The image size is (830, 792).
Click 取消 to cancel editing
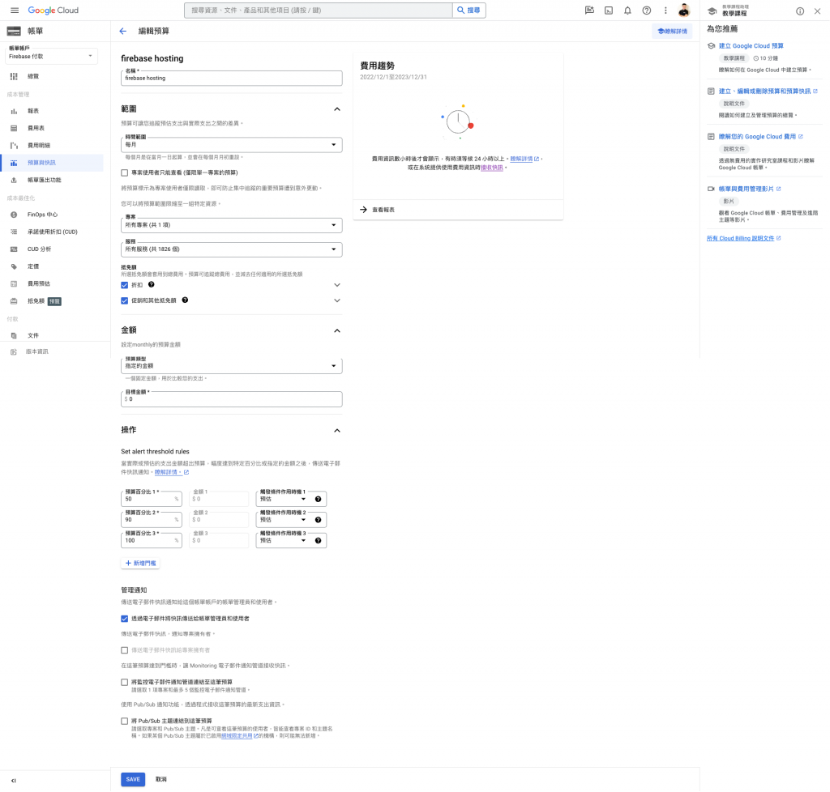(161, 779)
